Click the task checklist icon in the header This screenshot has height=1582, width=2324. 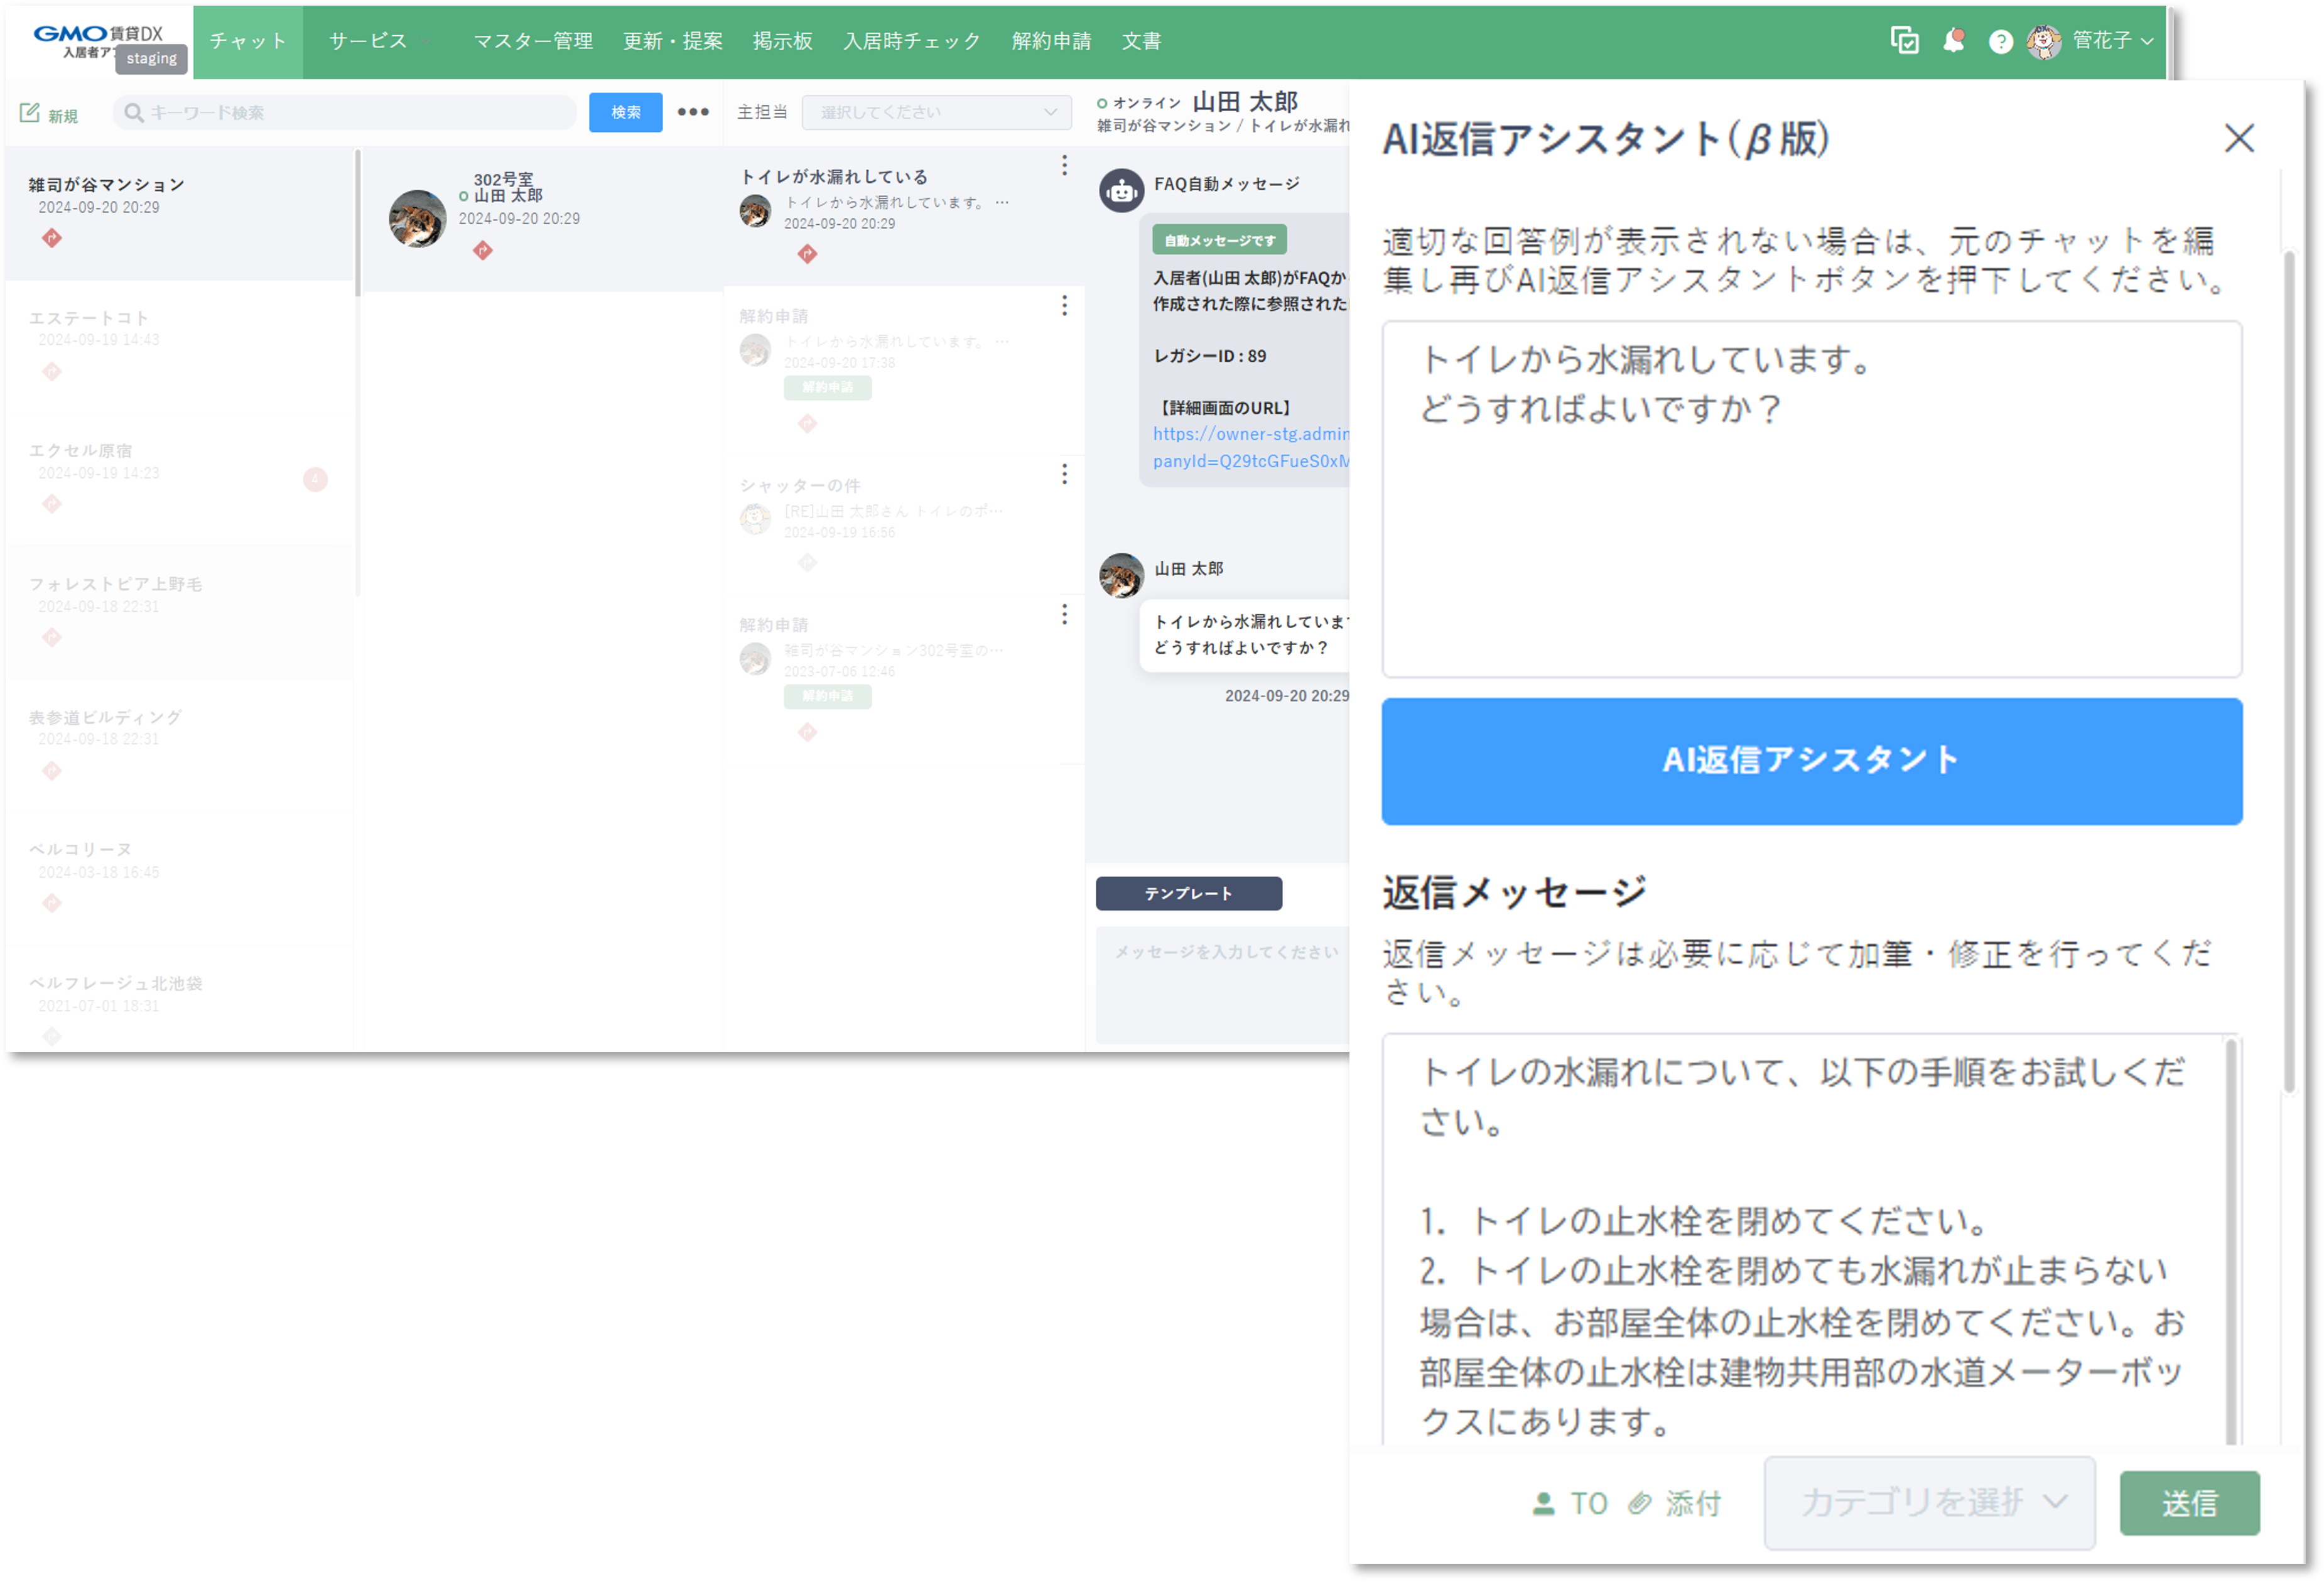click(x=1905, y=41)
